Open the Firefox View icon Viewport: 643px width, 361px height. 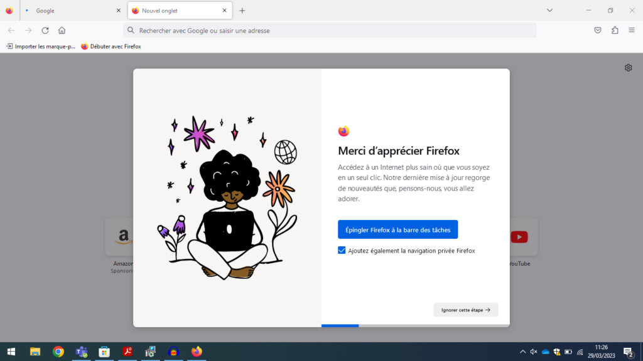click(x=9, y=11)
